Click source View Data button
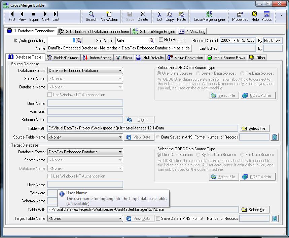Image resolution: width=289 pixels, height=238 pixels. click(x=139, y=137)
